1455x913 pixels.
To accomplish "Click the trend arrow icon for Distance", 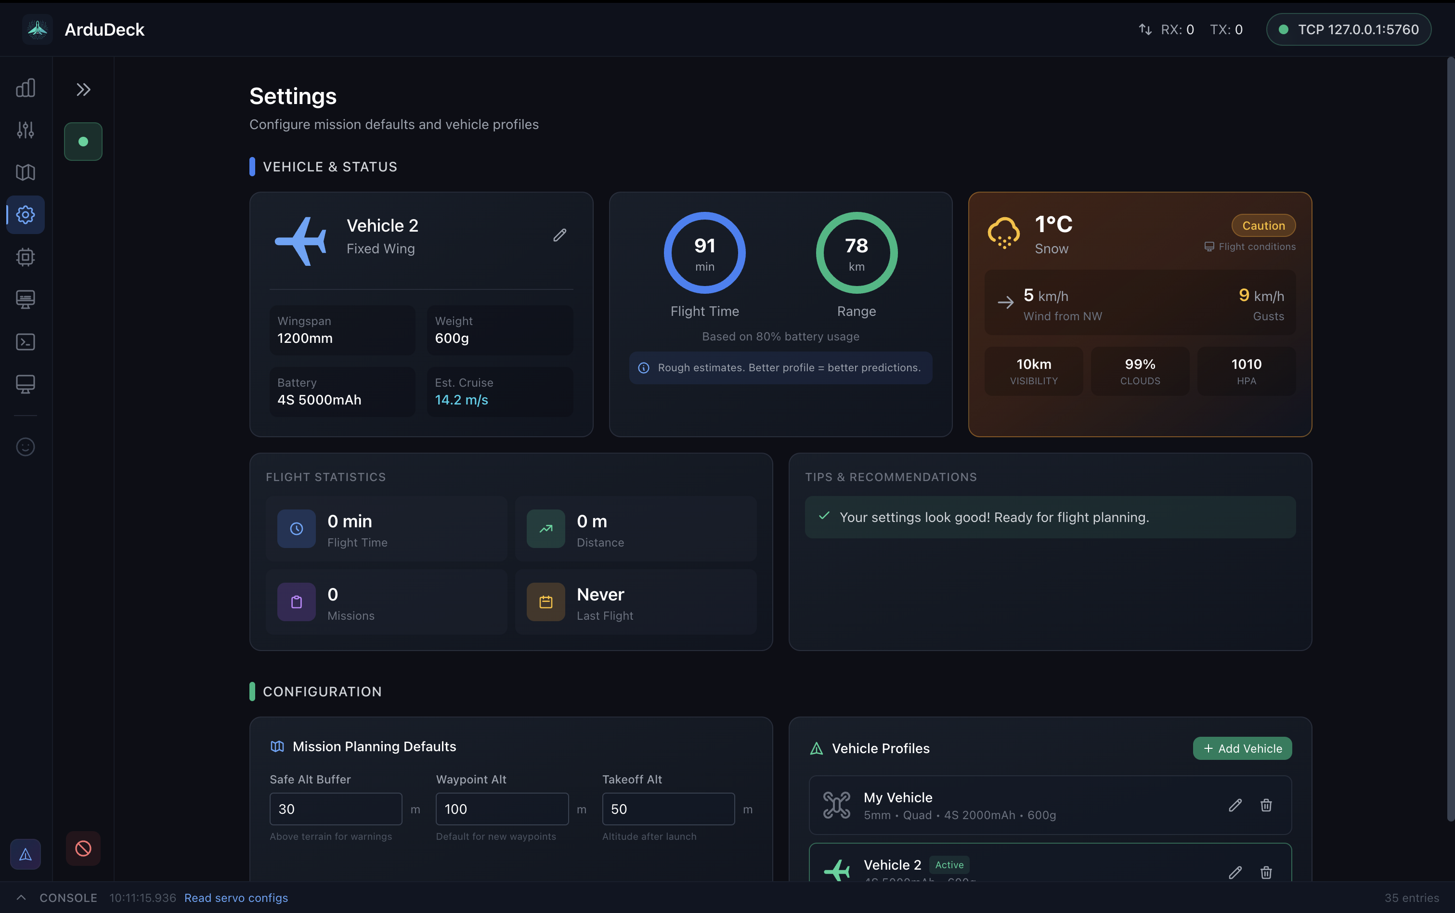I will click(546, 529).
